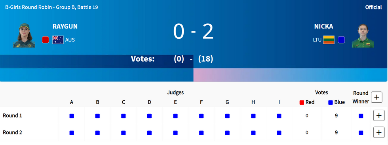Click Round 2 winner blue square
Screen dimensions: 388x145
361,133
